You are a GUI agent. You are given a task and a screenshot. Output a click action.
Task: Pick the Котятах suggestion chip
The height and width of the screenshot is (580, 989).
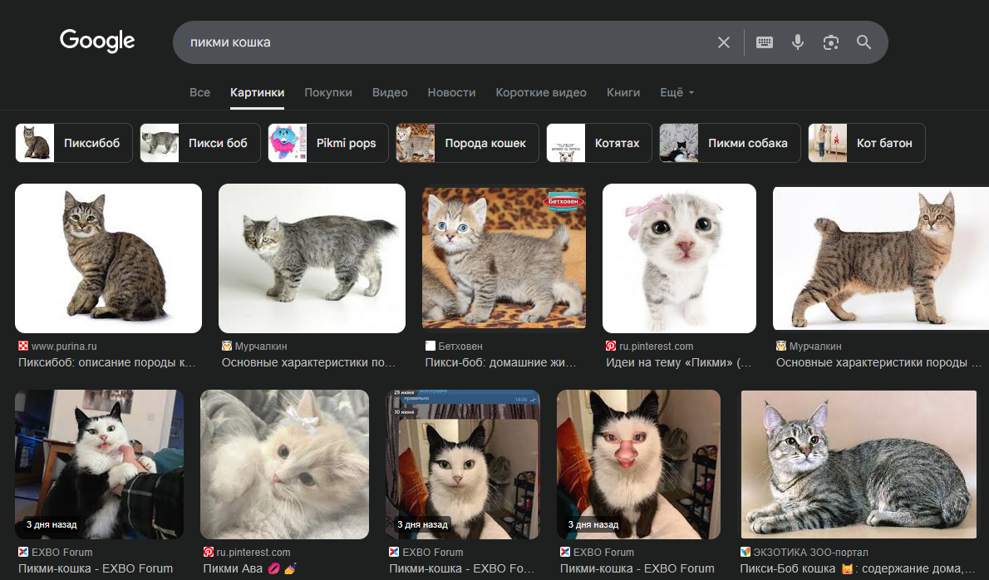(x=599, y=143)
